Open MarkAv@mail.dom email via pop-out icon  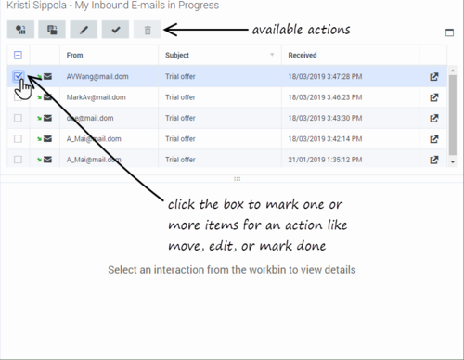pos(434,97)
